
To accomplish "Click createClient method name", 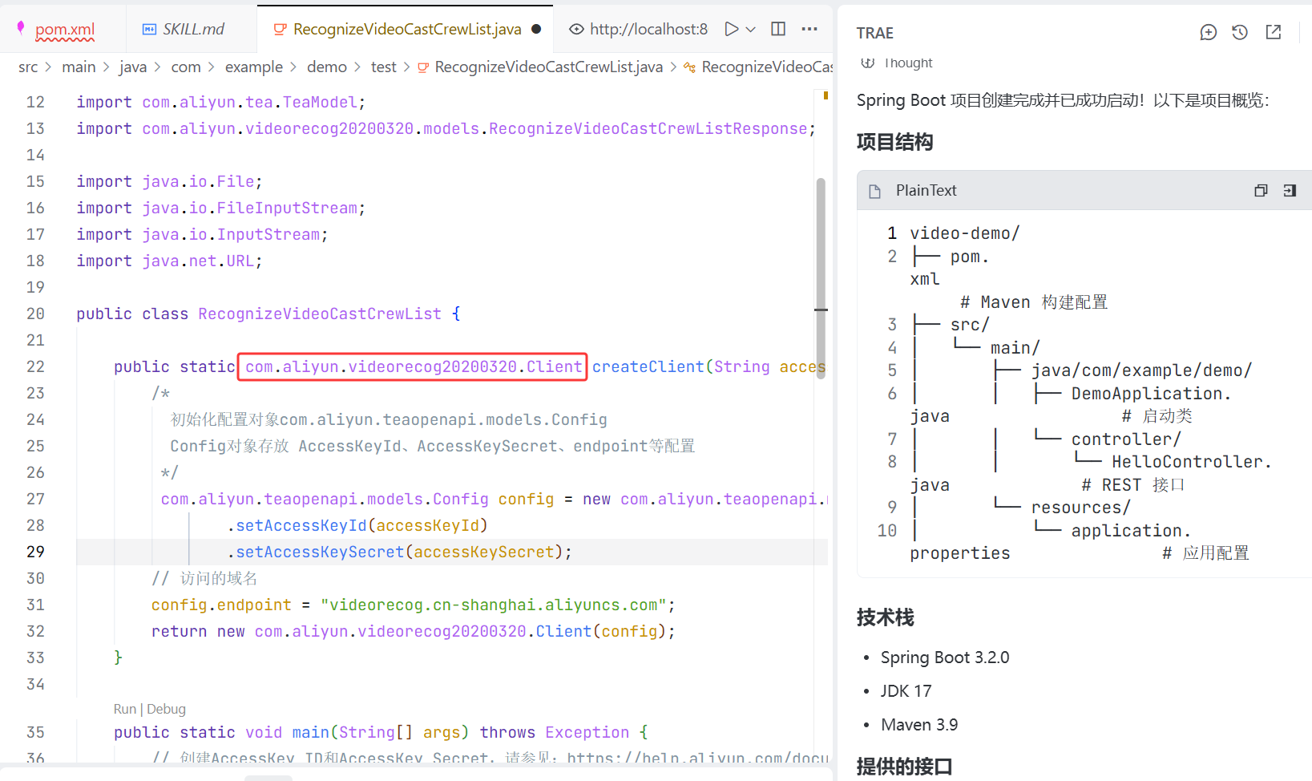I will coord(648,366).
